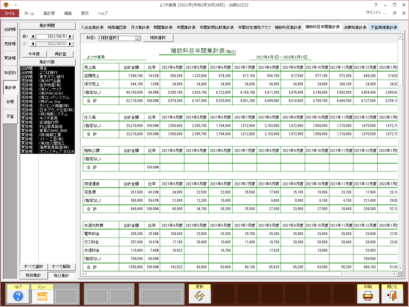
Task: Open the ホーム ribbon tab
Action: (x=29, y=13)
